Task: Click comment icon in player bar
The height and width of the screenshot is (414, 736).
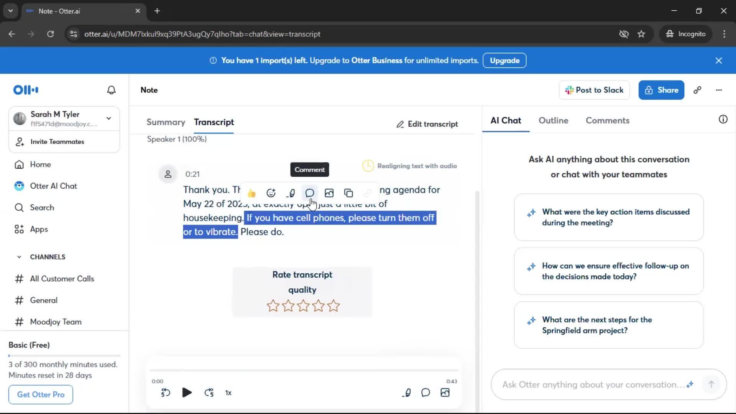Action: (x=426, y=393)
